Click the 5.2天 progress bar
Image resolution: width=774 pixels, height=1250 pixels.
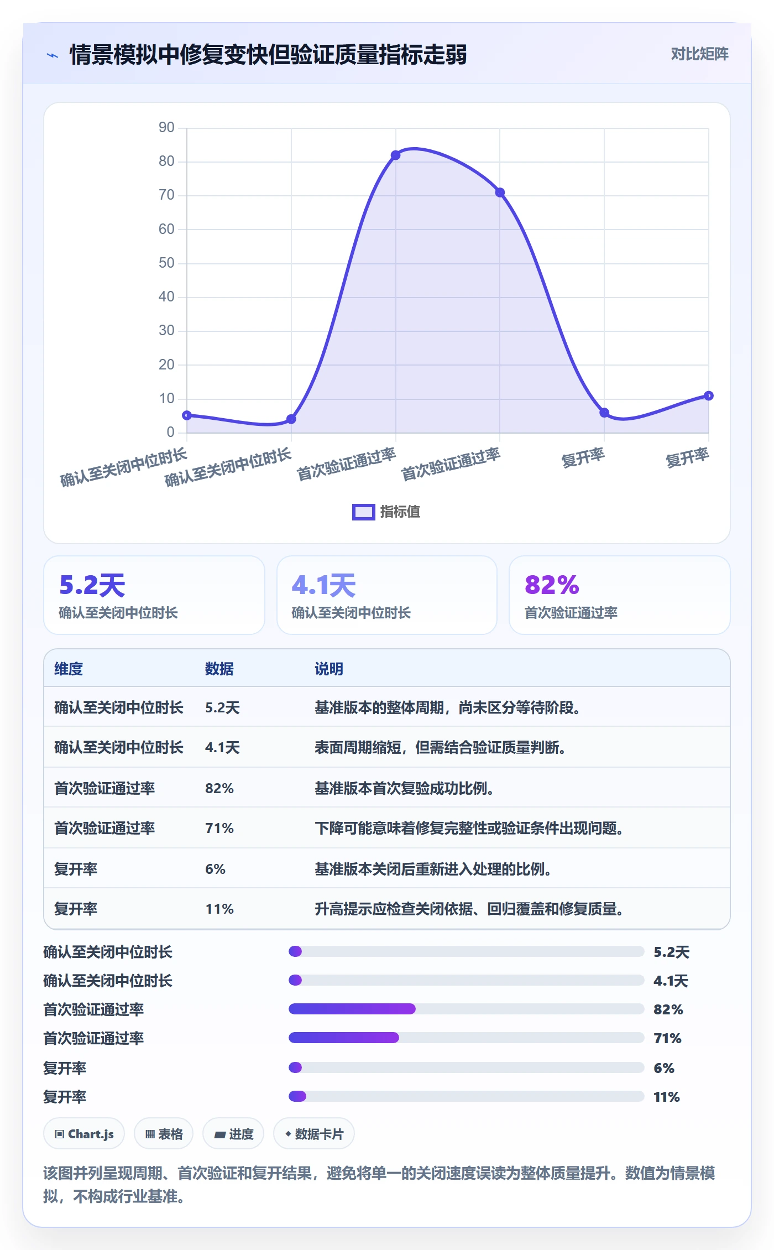pyautogui.click(x=467, y=951)
